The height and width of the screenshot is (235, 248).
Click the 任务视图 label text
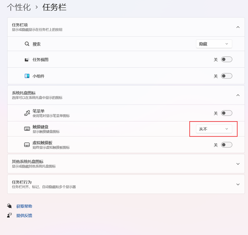[x=41, y=60]
